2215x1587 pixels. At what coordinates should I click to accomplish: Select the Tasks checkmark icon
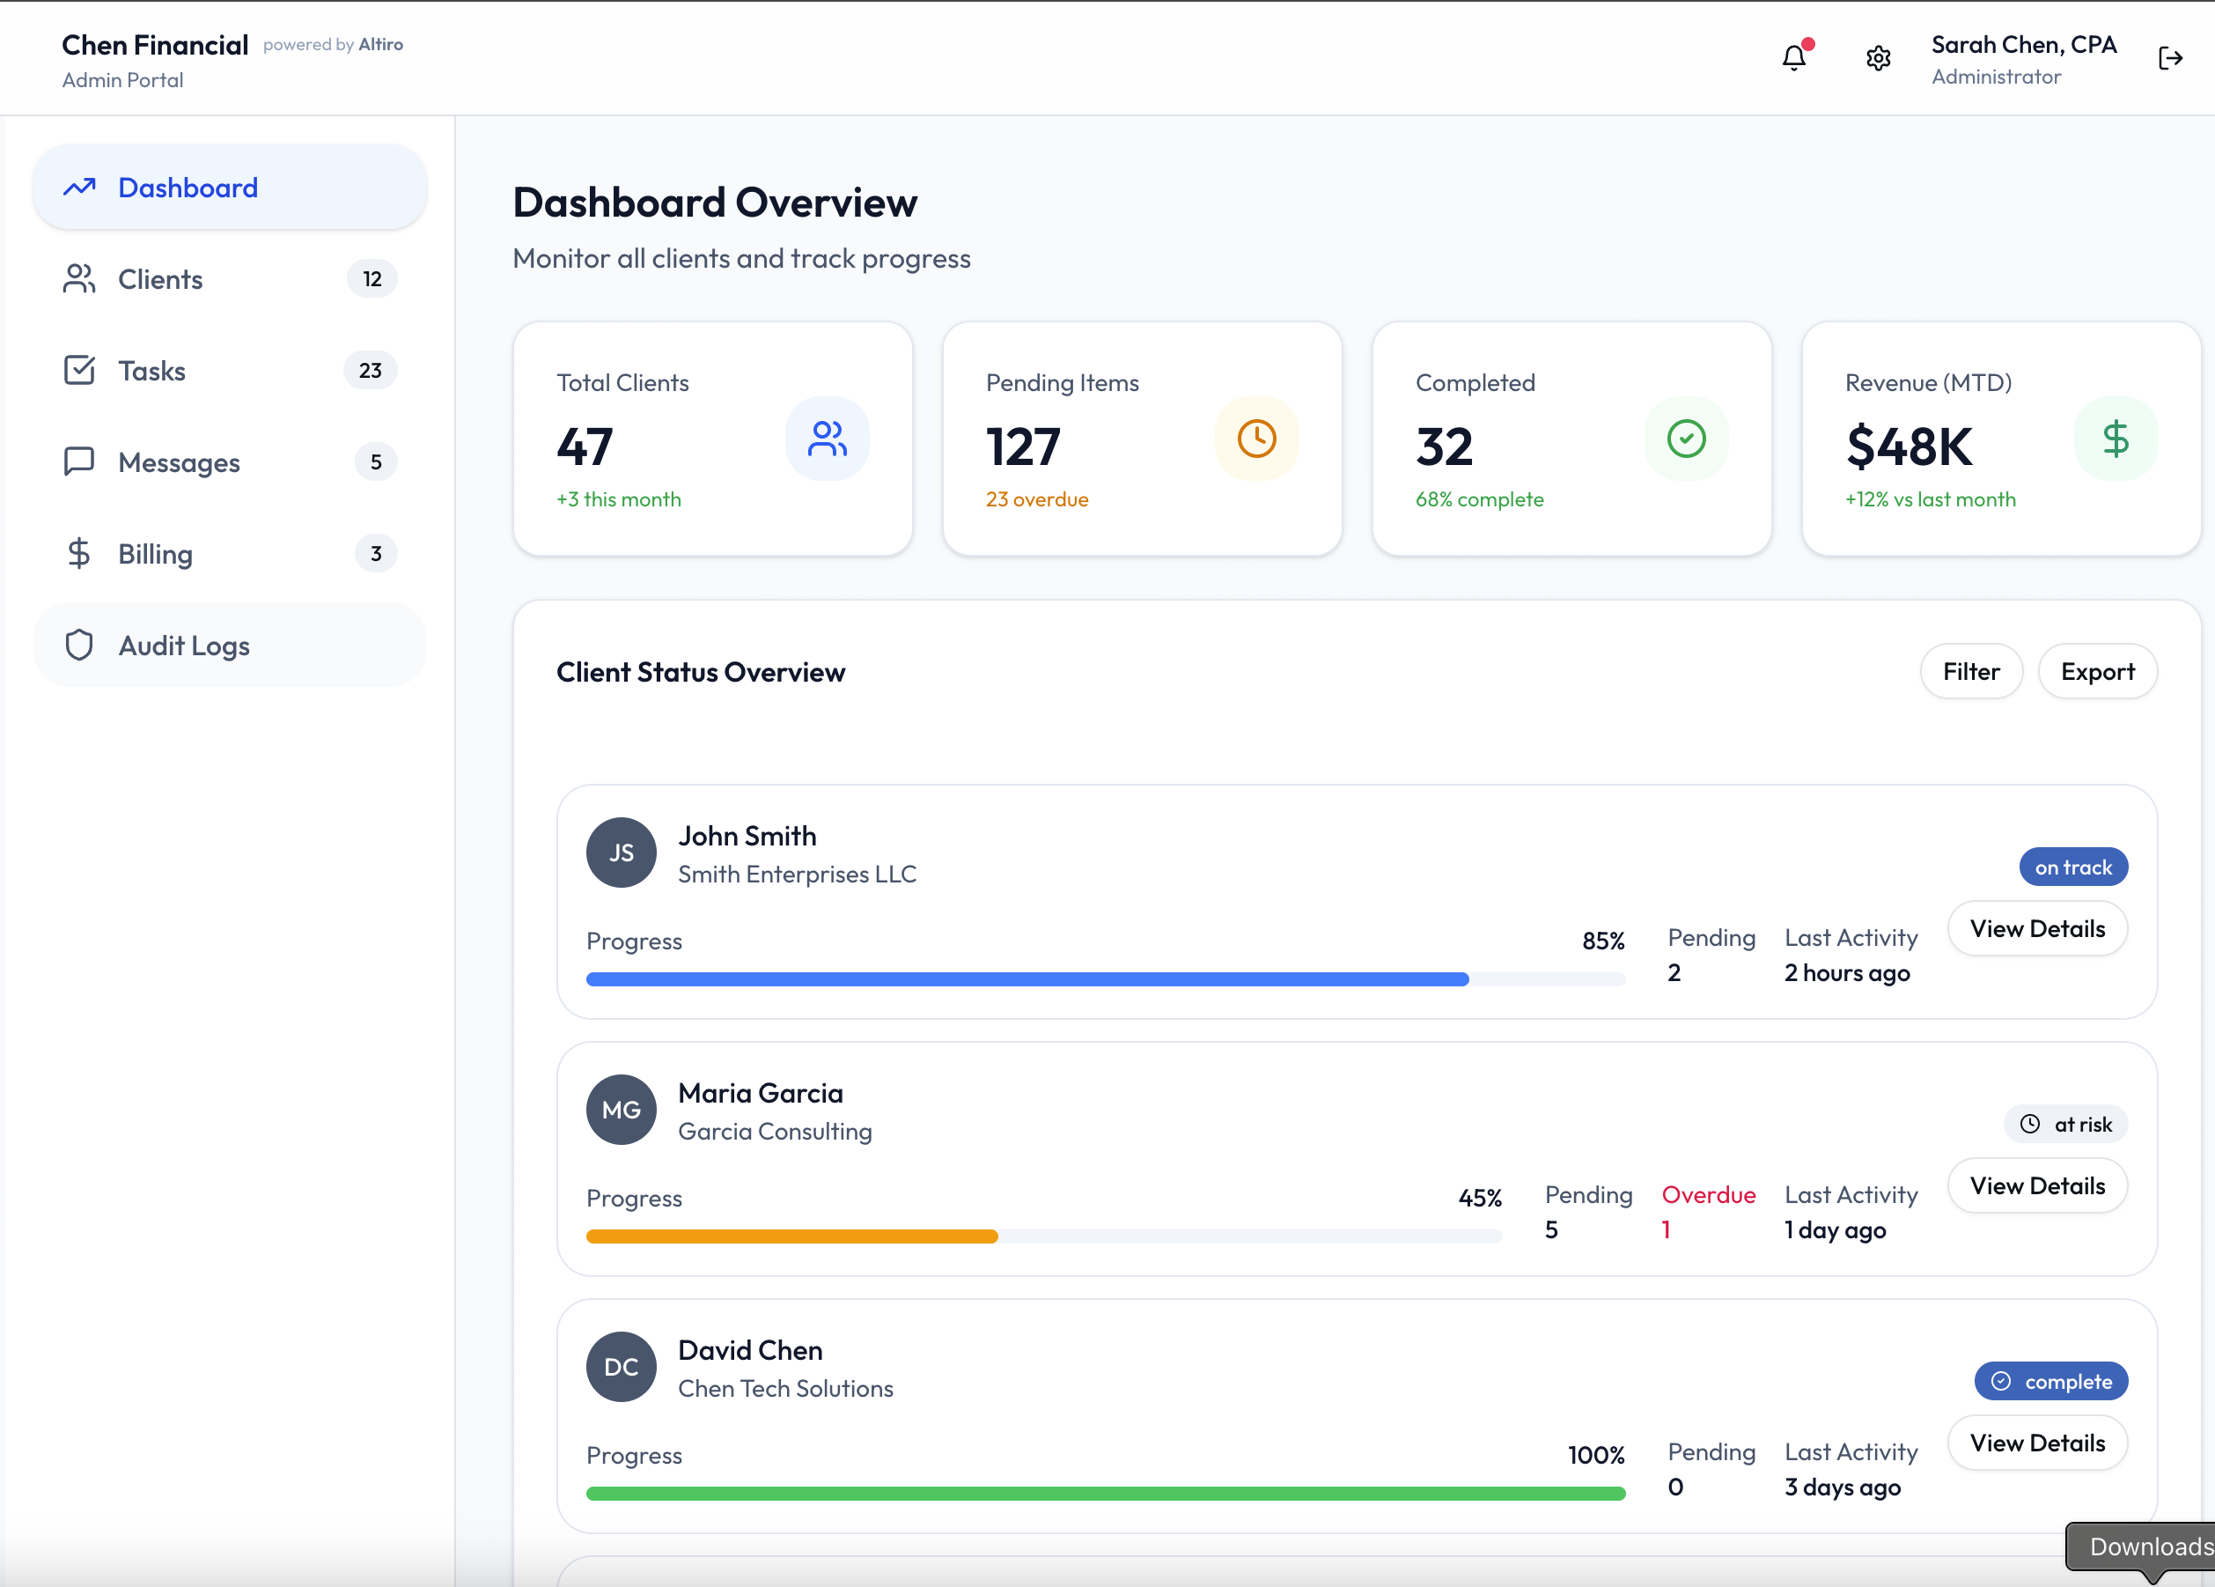tap(78, 371)
